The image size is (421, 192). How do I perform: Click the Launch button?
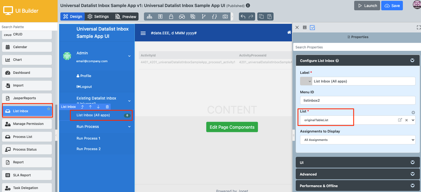click(x=367, y=6)
